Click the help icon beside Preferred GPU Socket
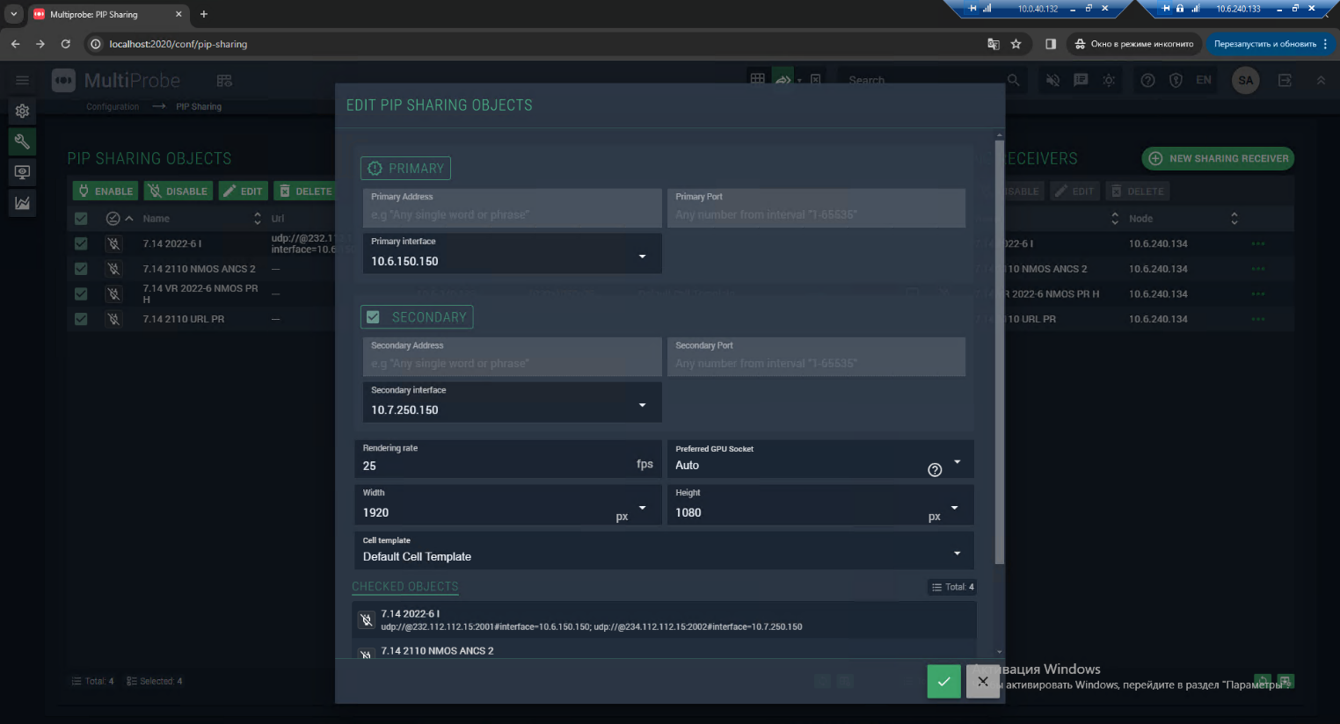Viewport: 1340px width, 724px height. [x=935, y=470]
